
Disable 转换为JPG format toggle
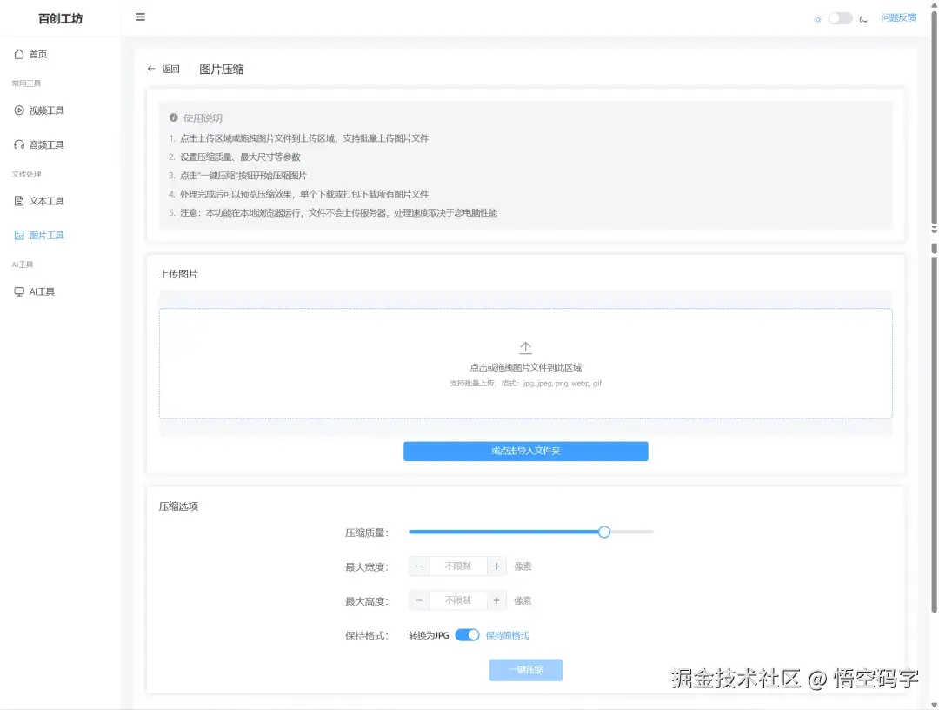point(467,635)
